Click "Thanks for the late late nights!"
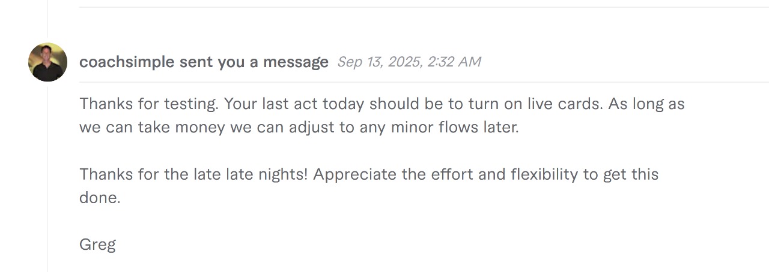This screenshot has width=769, height=272. 193,174
